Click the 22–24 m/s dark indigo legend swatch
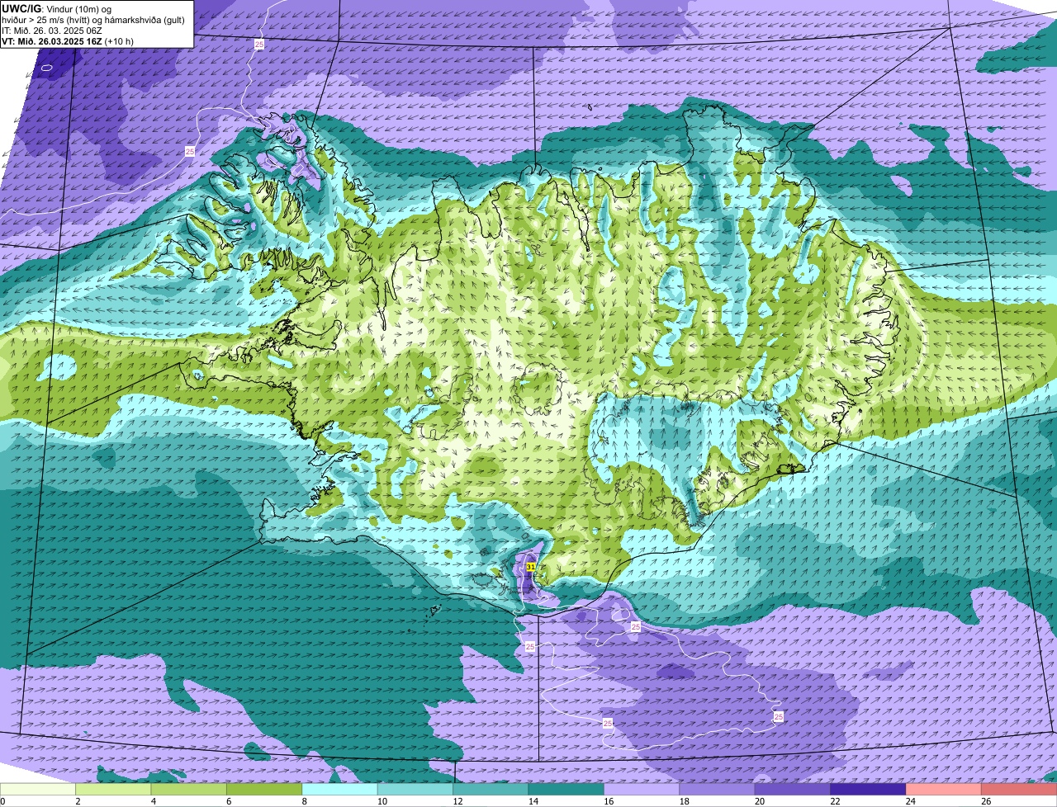Screen dimensions: 1057x807 coord(868,789)
